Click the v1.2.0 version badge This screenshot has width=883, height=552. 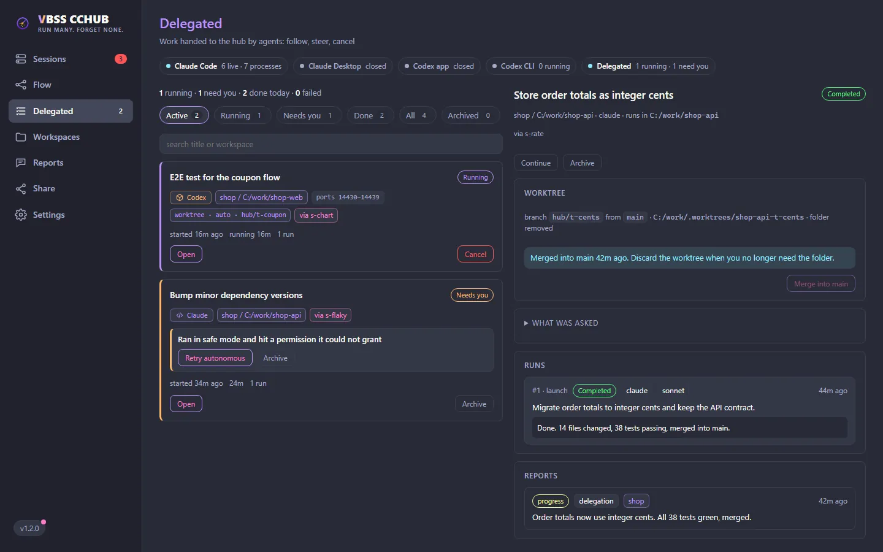[29, 528]
